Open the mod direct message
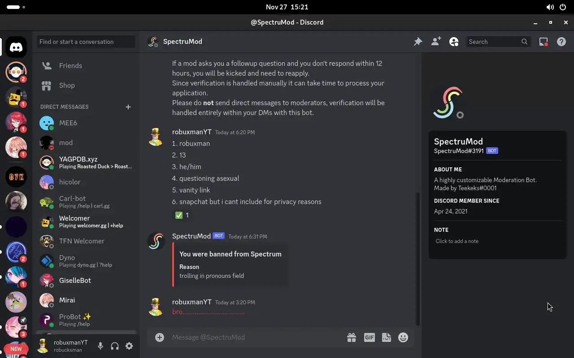574x358 pixels. click(x=86, y=143)
